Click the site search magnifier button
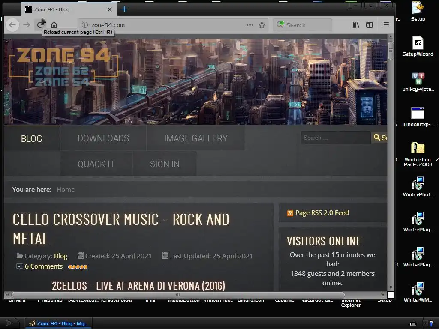 click(x=379, y=138)
